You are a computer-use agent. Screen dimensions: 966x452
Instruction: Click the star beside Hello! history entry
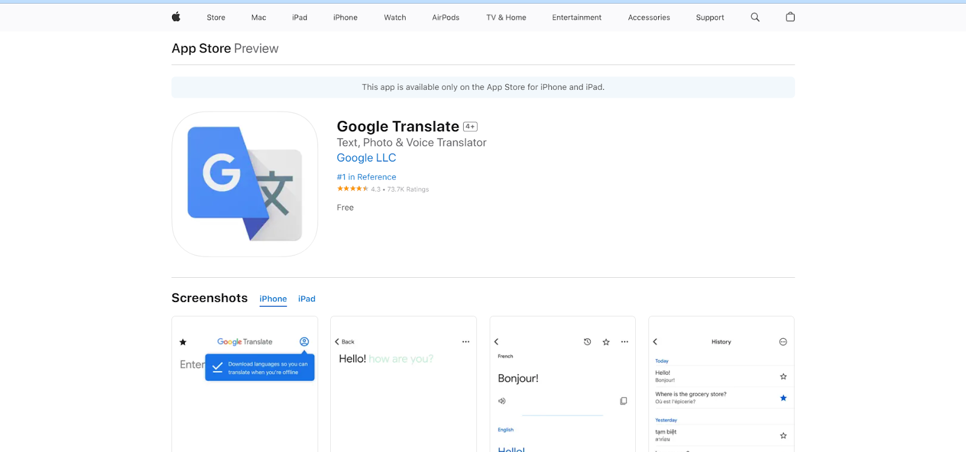pos(783,377)
